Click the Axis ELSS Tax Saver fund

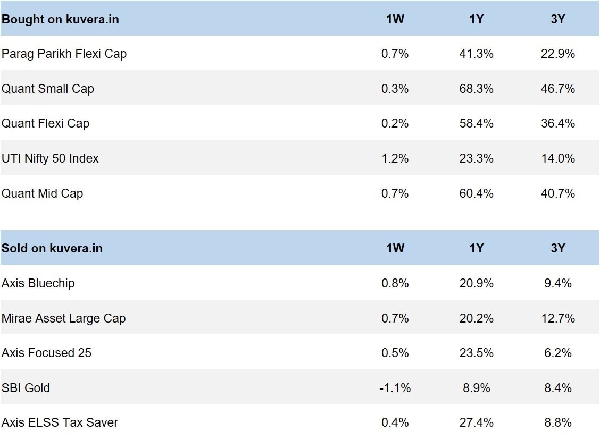click(x=60, y=422)
